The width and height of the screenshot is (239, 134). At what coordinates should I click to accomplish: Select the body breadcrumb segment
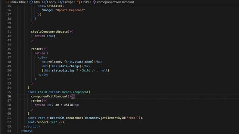(x=52, y=2)
